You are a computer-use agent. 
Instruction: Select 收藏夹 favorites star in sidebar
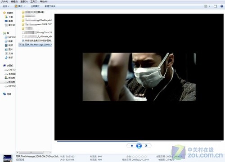pyautogui.click(x=8, y=13)
